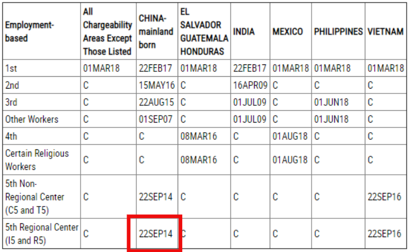
Task: Click the VIETNAM column header
Action: click(385, 32)
